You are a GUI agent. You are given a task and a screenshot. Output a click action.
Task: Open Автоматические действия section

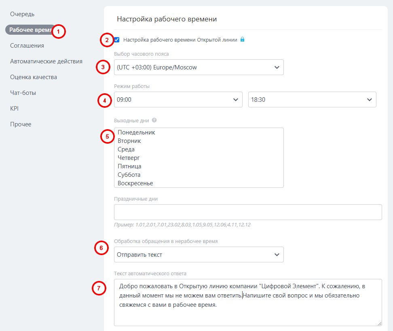click(x=46, y=61)
